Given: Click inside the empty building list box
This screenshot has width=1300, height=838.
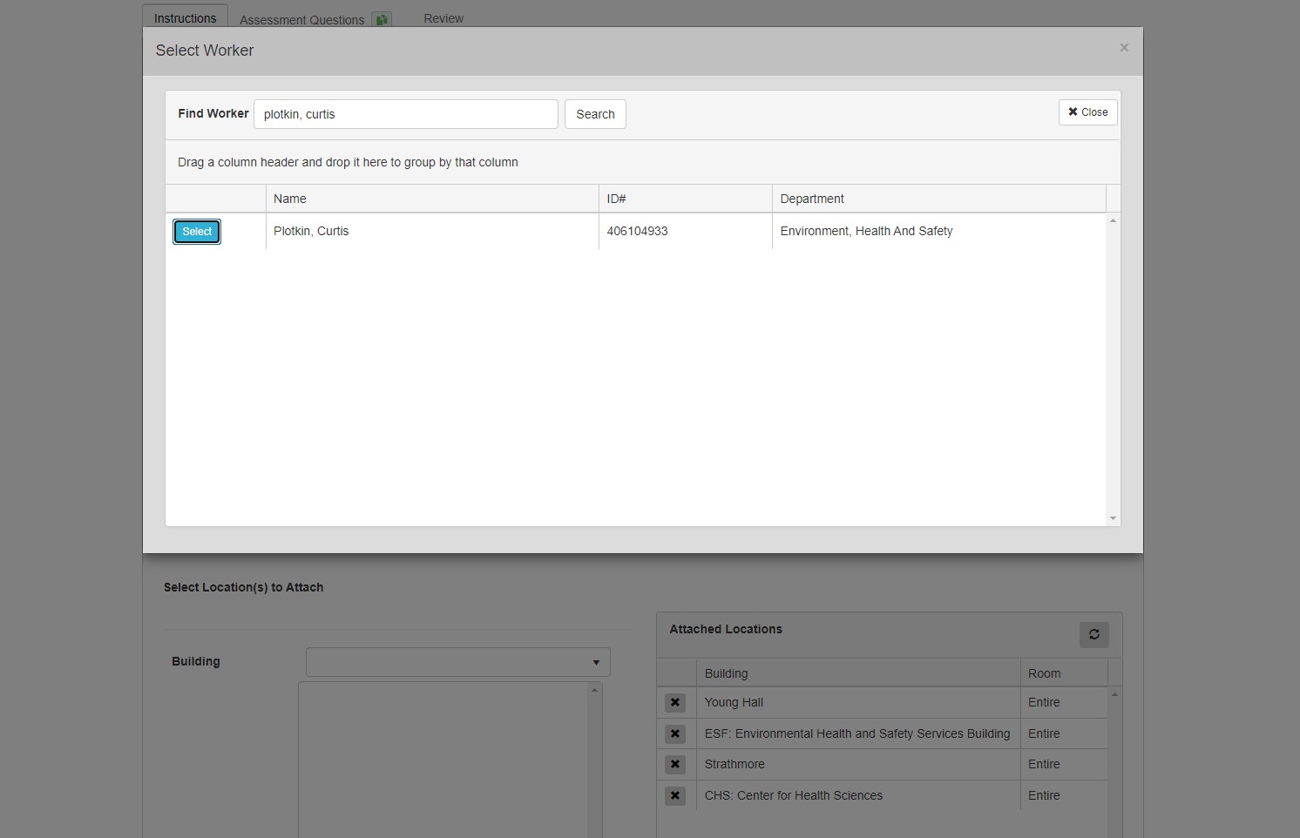Looking at the screenshot, I should point(443,760).
